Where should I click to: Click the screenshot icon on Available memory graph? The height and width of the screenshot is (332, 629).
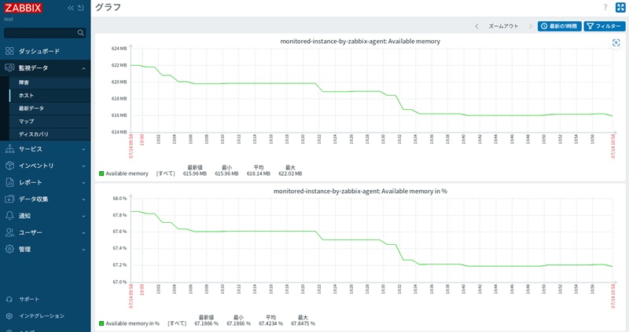pos(616,43)
